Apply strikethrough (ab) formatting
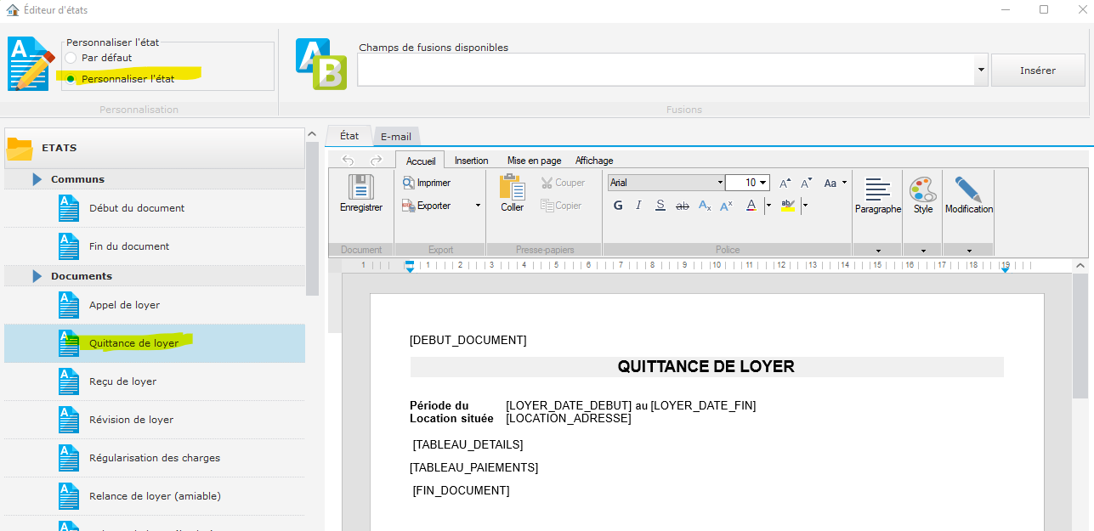Image resolution: width=1094 pixels, height=531 pixels. (682, 206)
